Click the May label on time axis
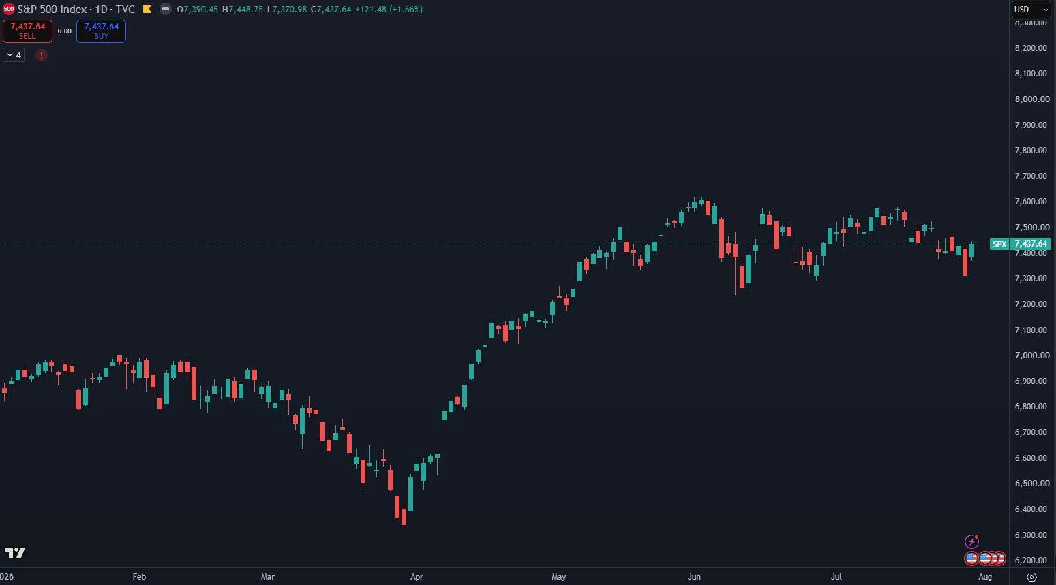This screenshot has height=585, width=1056. [x=558, y=577]
